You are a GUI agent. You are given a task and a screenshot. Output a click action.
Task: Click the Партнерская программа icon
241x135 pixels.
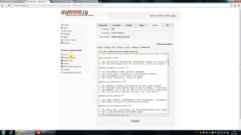(62, 72)
